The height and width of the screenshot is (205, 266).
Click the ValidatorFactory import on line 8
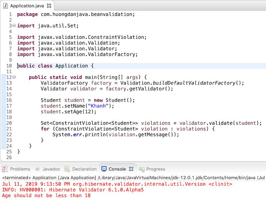coord(78,54)
